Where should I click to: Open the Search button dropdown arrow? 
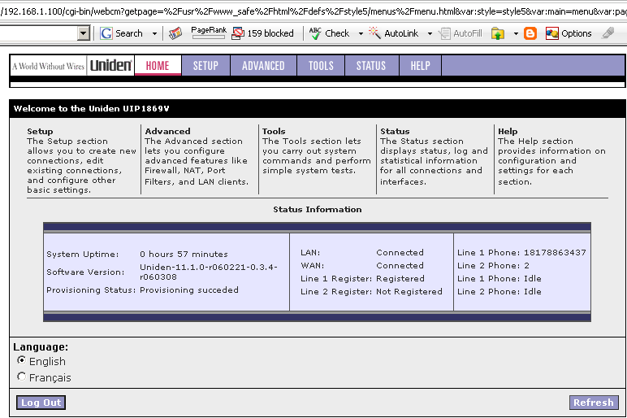(x=154, y=33)
